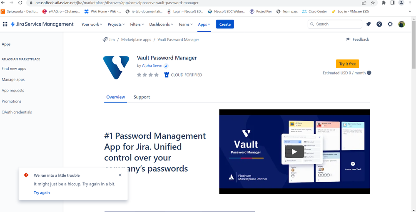The height and width of the screenshot is (212, 416).
Task: Open the eMAG.ro bookmark
Action: pyautogui.click(x=61, y=11)
